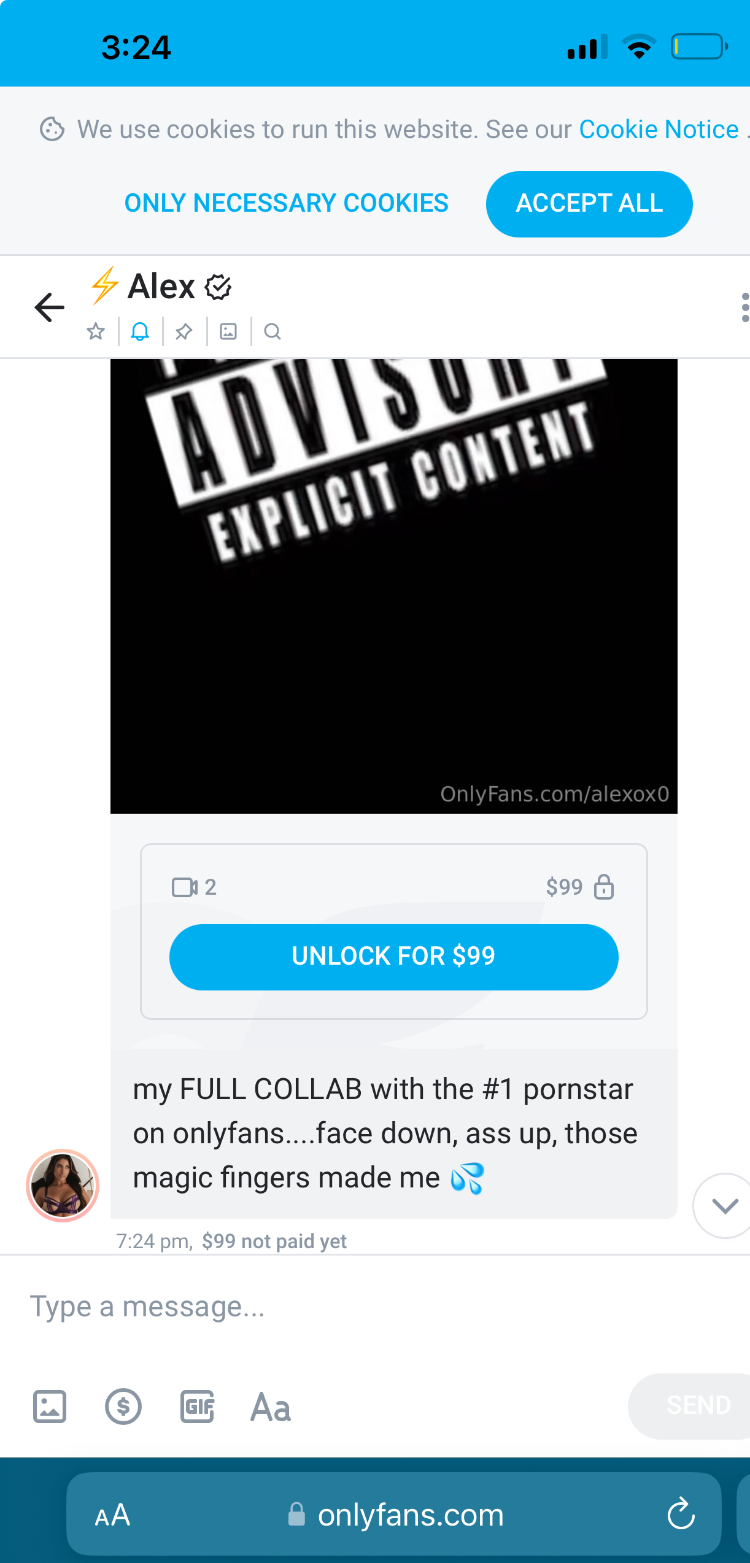Accept all cookies
The image size is (750, 1563).
point(589,204)
